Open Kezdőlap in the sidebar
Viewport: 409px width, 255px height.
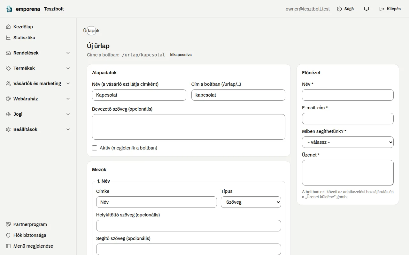click(38, 27)
